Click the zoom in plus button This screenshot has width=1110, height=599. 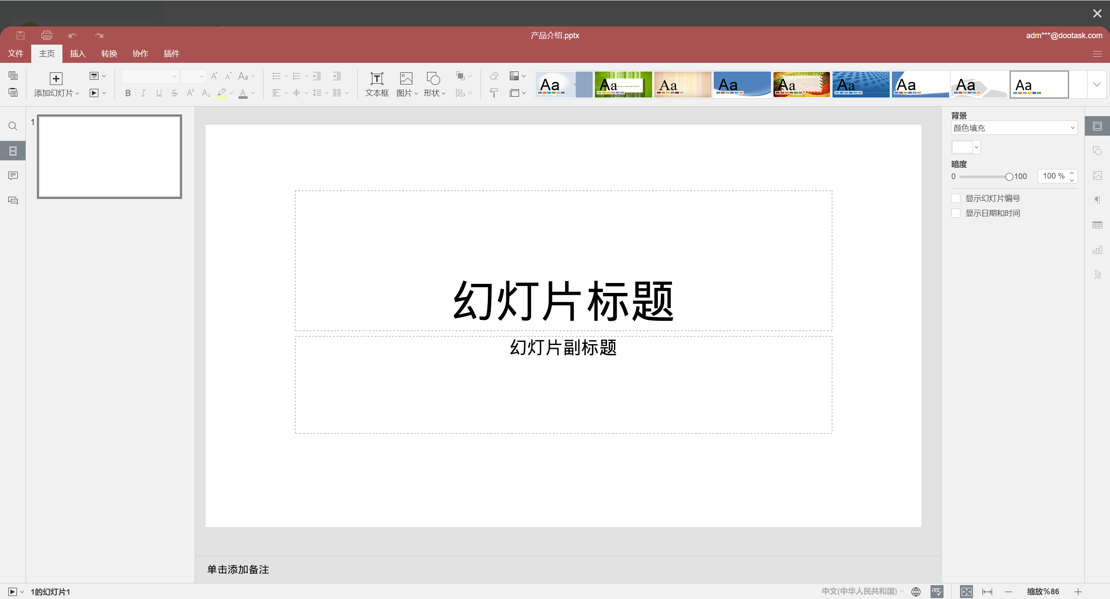click(1078, 592)
